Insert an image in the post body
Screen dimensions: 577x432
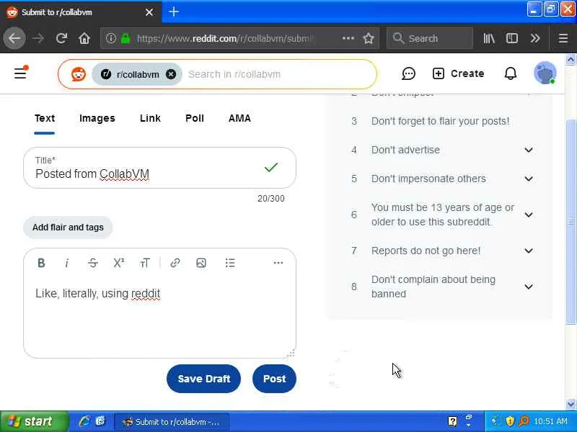point(201,263)
